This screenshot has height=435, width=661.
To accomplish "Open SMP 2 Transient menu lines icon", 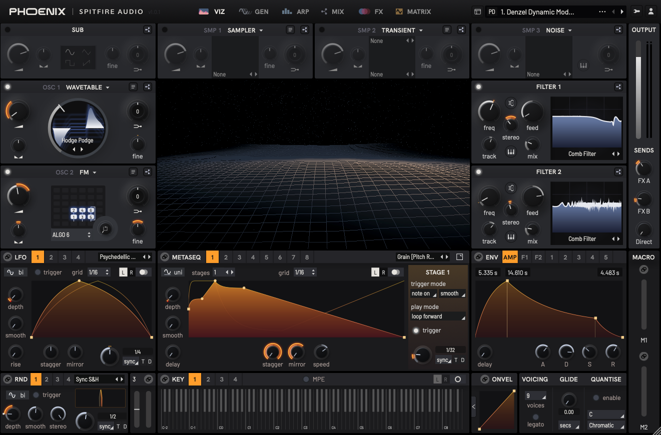I will tap(447, 30).
